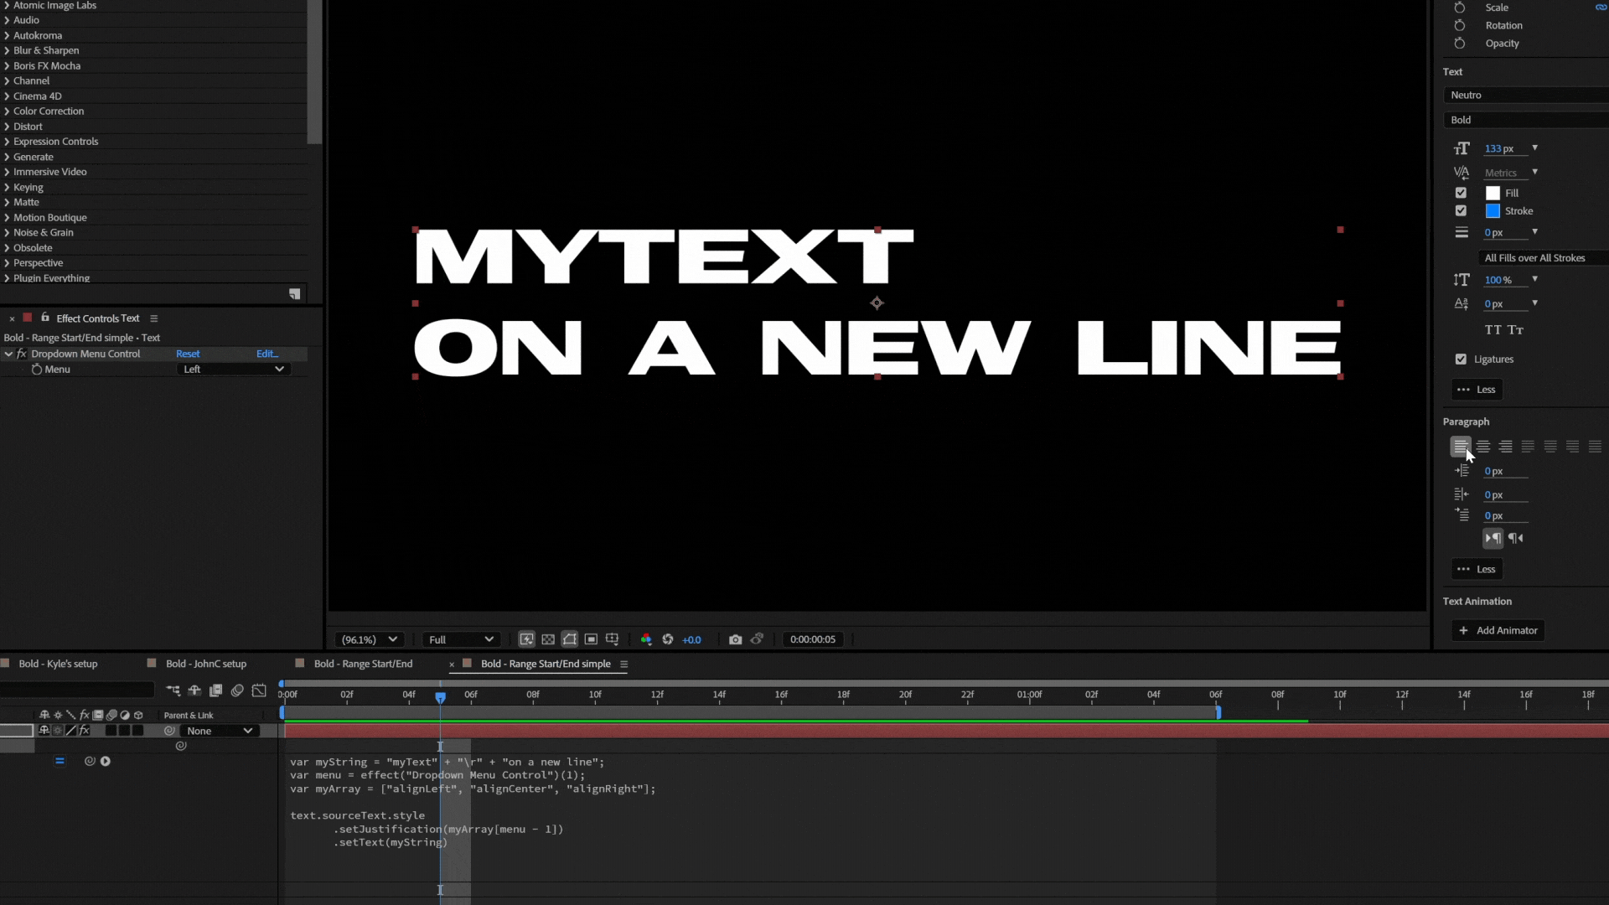Toggle the enable expression equals icon
Screen dimensions: 1609x905
(x=59, y=761)
